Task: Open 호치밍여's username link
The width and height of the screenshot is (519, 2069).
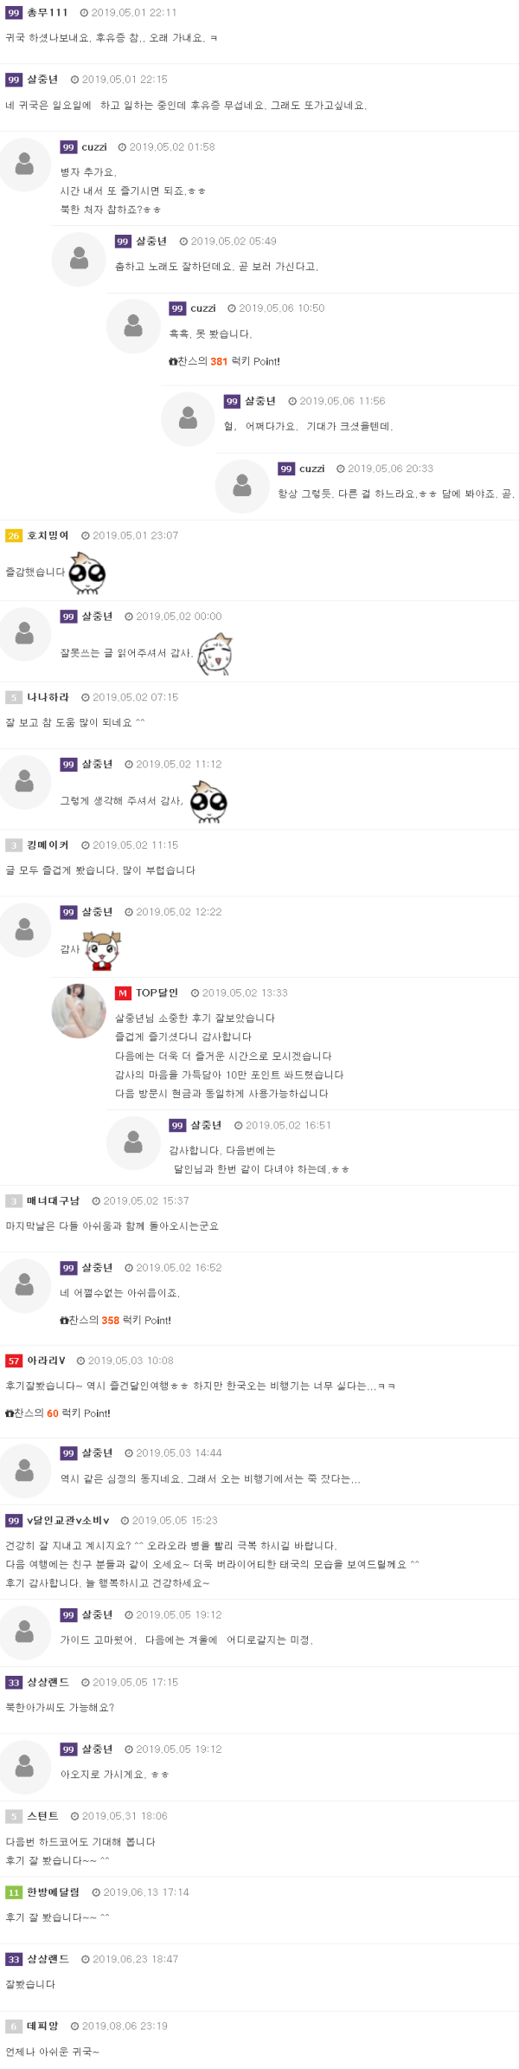Action: [x=48, y=536]
